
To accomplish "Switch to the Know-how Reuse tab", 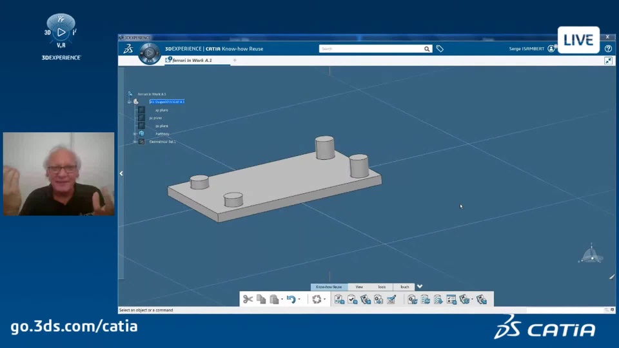I will 329,287.
